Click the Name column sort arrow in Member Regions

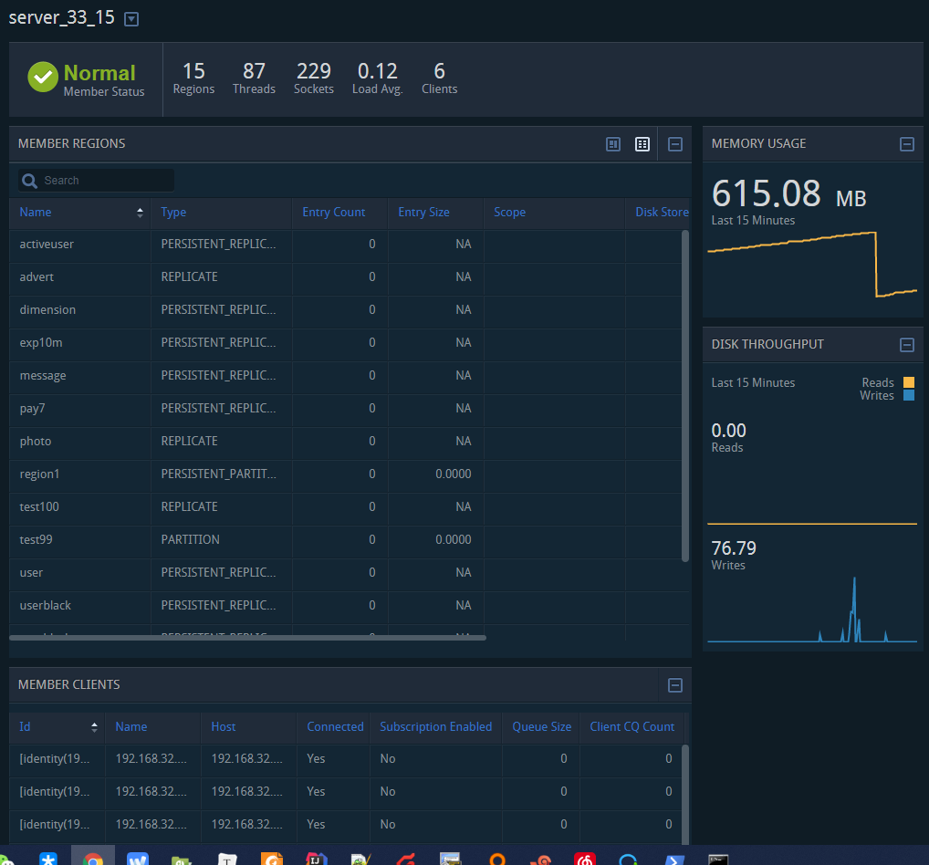tap(140, 213)
